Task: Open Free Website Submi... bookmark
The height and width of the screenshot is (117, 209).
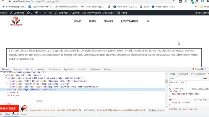Action: pyautogui.click(x=67, y=6)
